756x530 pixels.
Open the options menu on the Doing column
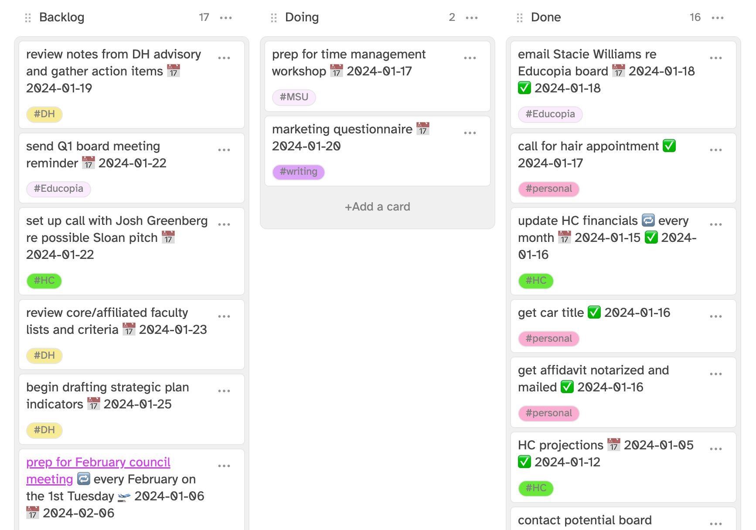pyautogui.click(x=471, y=17)
